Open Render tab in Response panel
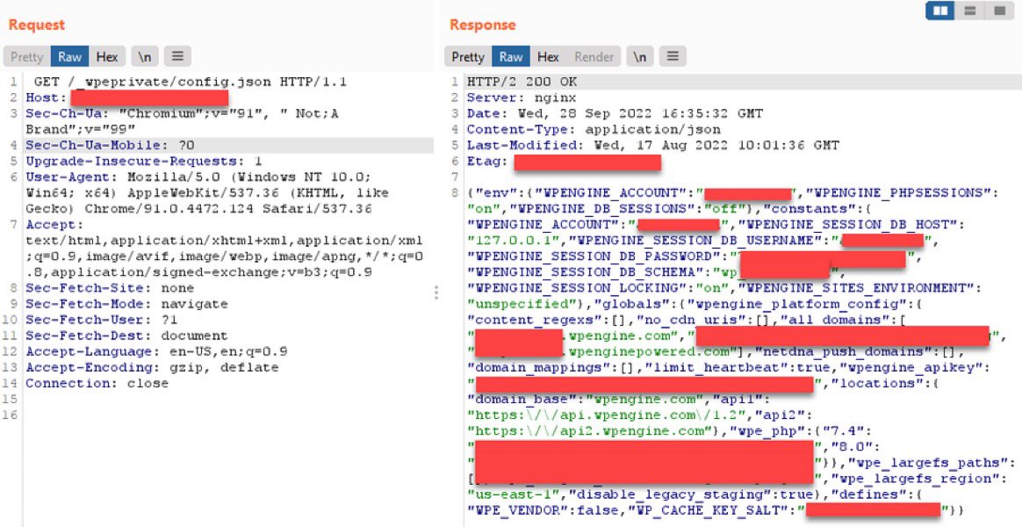1022x527 pixels. click(x=594, y=57)
